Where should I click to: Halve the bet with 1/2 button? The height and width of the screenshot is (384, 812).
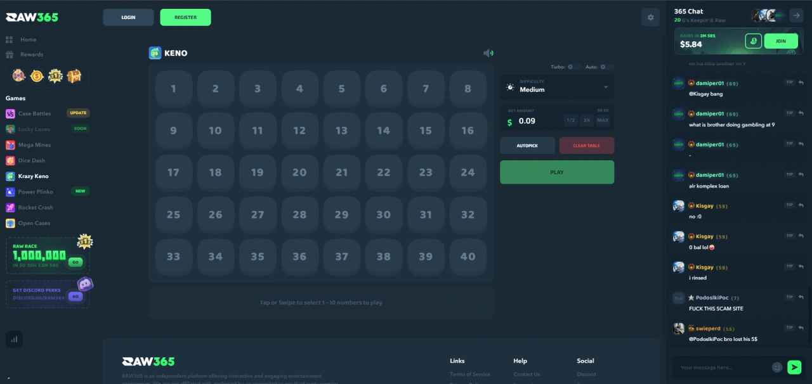pyautogui.click(x=570, y=120)
